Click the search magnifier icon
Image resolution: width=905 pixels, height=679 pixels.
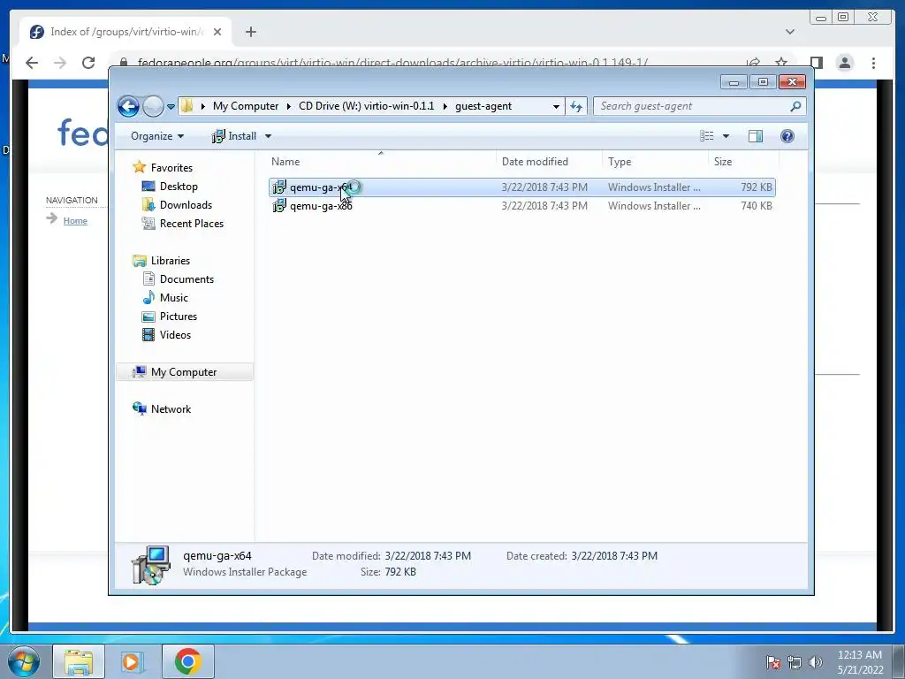point(796,106)
